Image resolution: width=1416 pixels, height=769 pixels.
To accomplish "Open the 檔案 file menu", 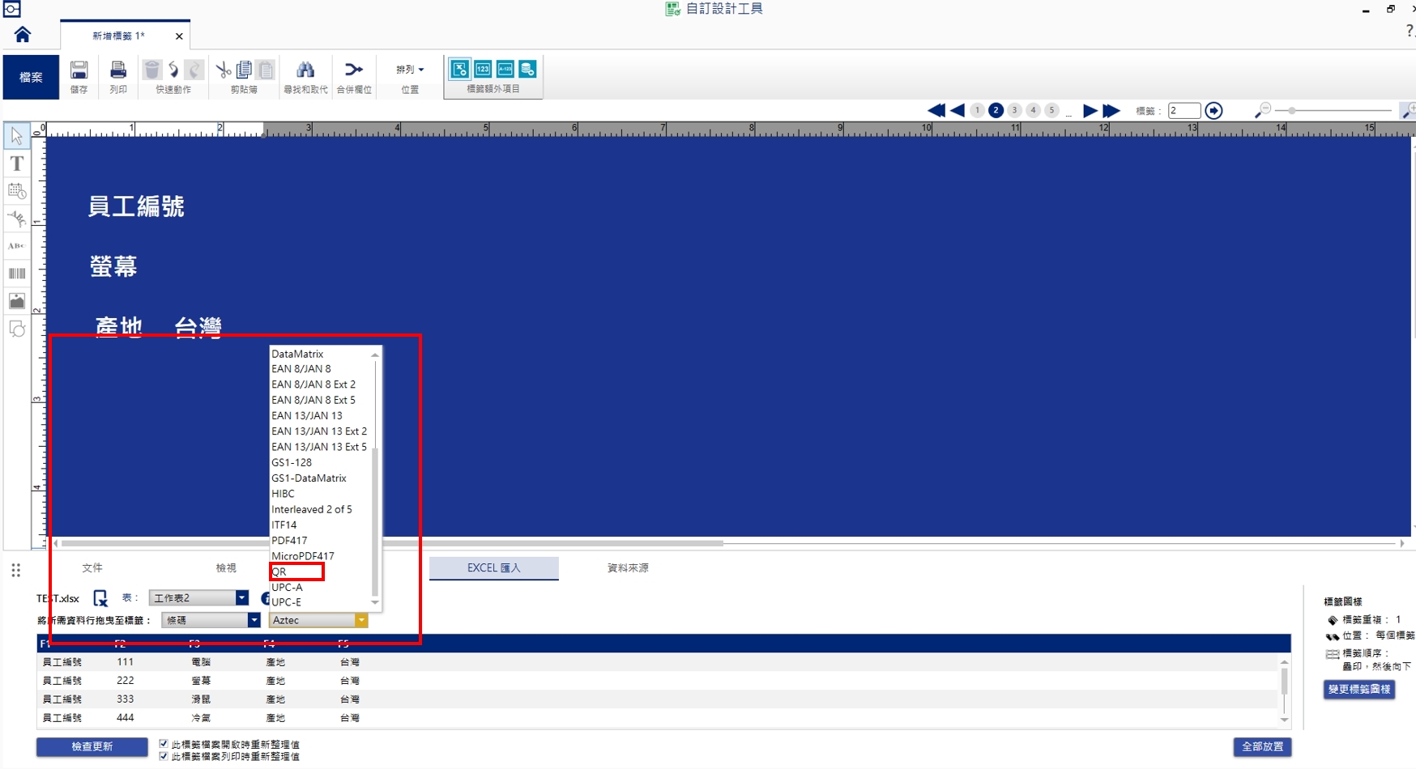I will (x=31, y=77).
